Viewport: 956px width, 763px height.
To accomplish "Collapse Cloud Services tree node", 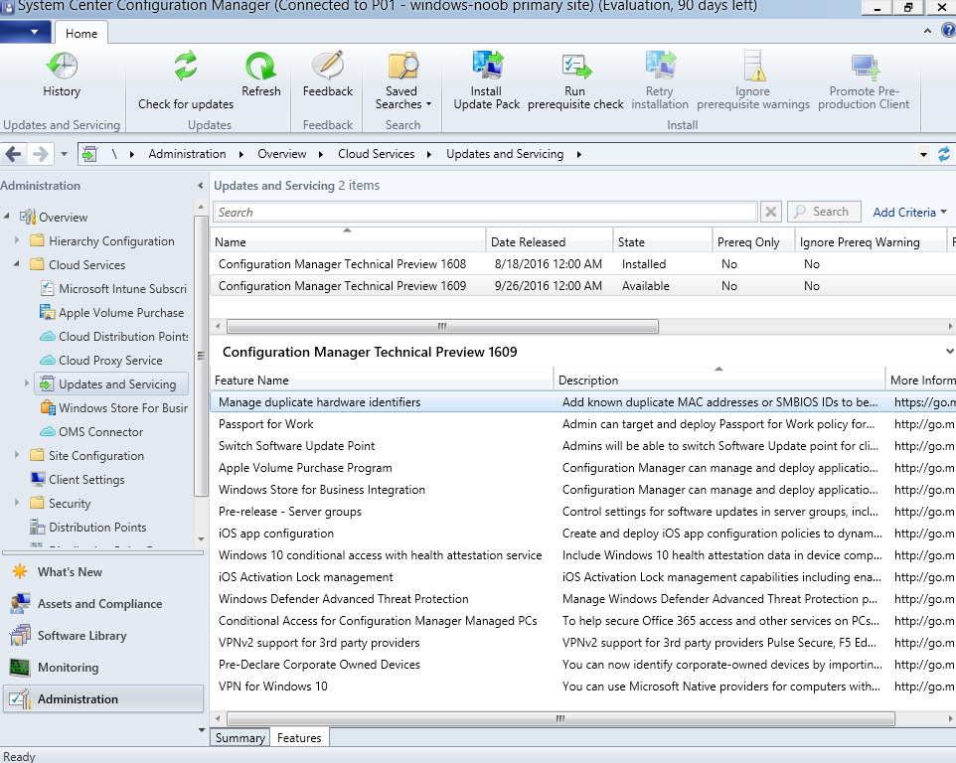I will [x=17, y=264].
